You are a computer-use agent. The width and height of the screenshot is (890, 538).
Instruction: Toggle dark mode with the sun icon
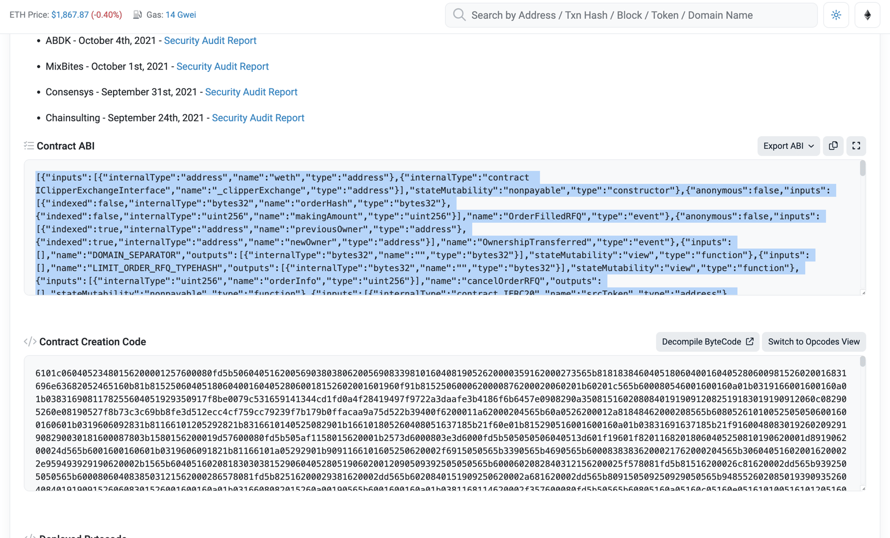coord(836,15)
